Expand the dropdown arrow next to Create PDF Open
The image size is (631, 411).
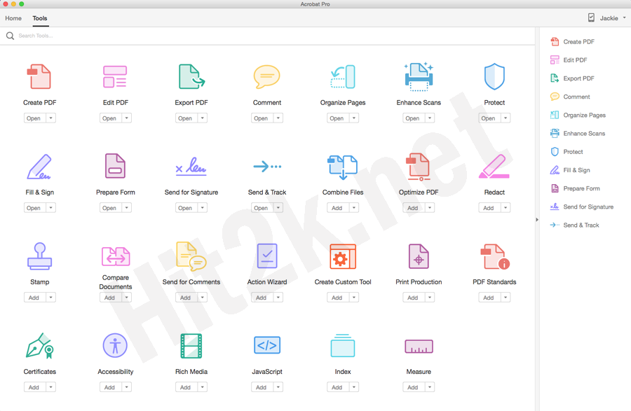[50, 118]
